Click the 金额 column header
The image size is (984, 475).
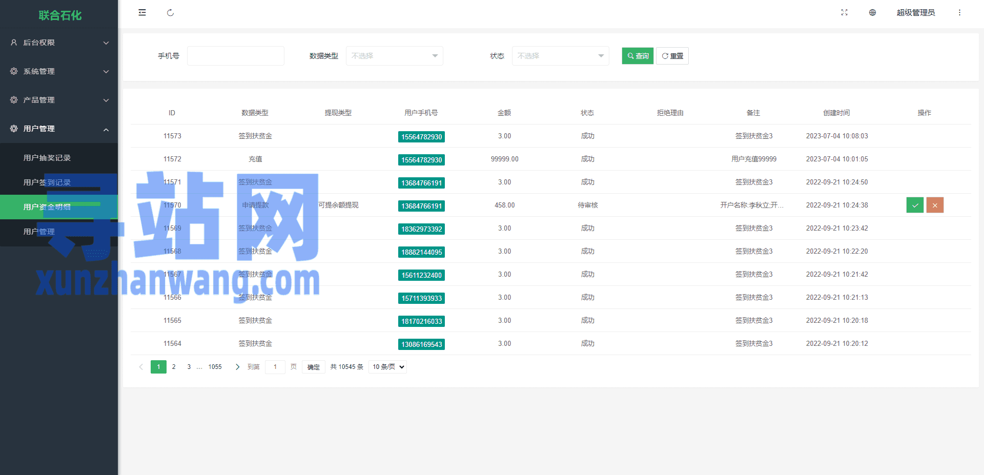pos(504,113)
